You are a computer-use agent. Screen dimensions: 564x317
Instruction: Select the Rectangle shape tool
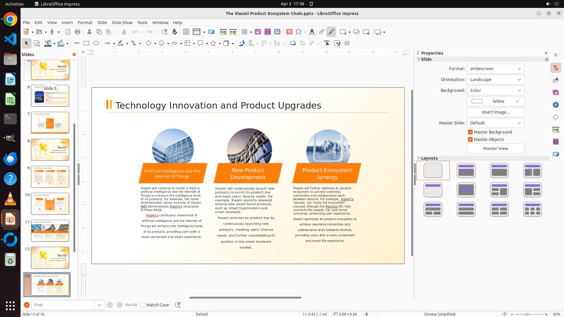[86, 43]
